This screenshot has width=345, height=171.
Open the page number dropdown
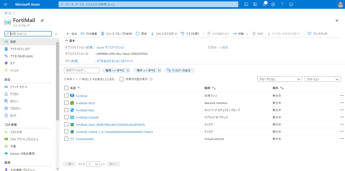[x=93, y=164]
